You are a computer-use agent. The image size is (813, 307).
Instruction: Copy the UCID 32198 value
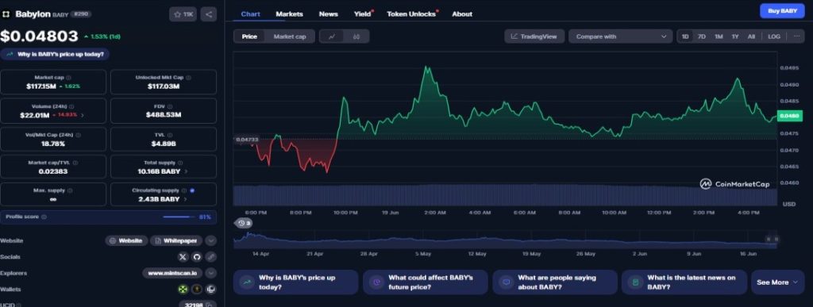tap(209, 305)
